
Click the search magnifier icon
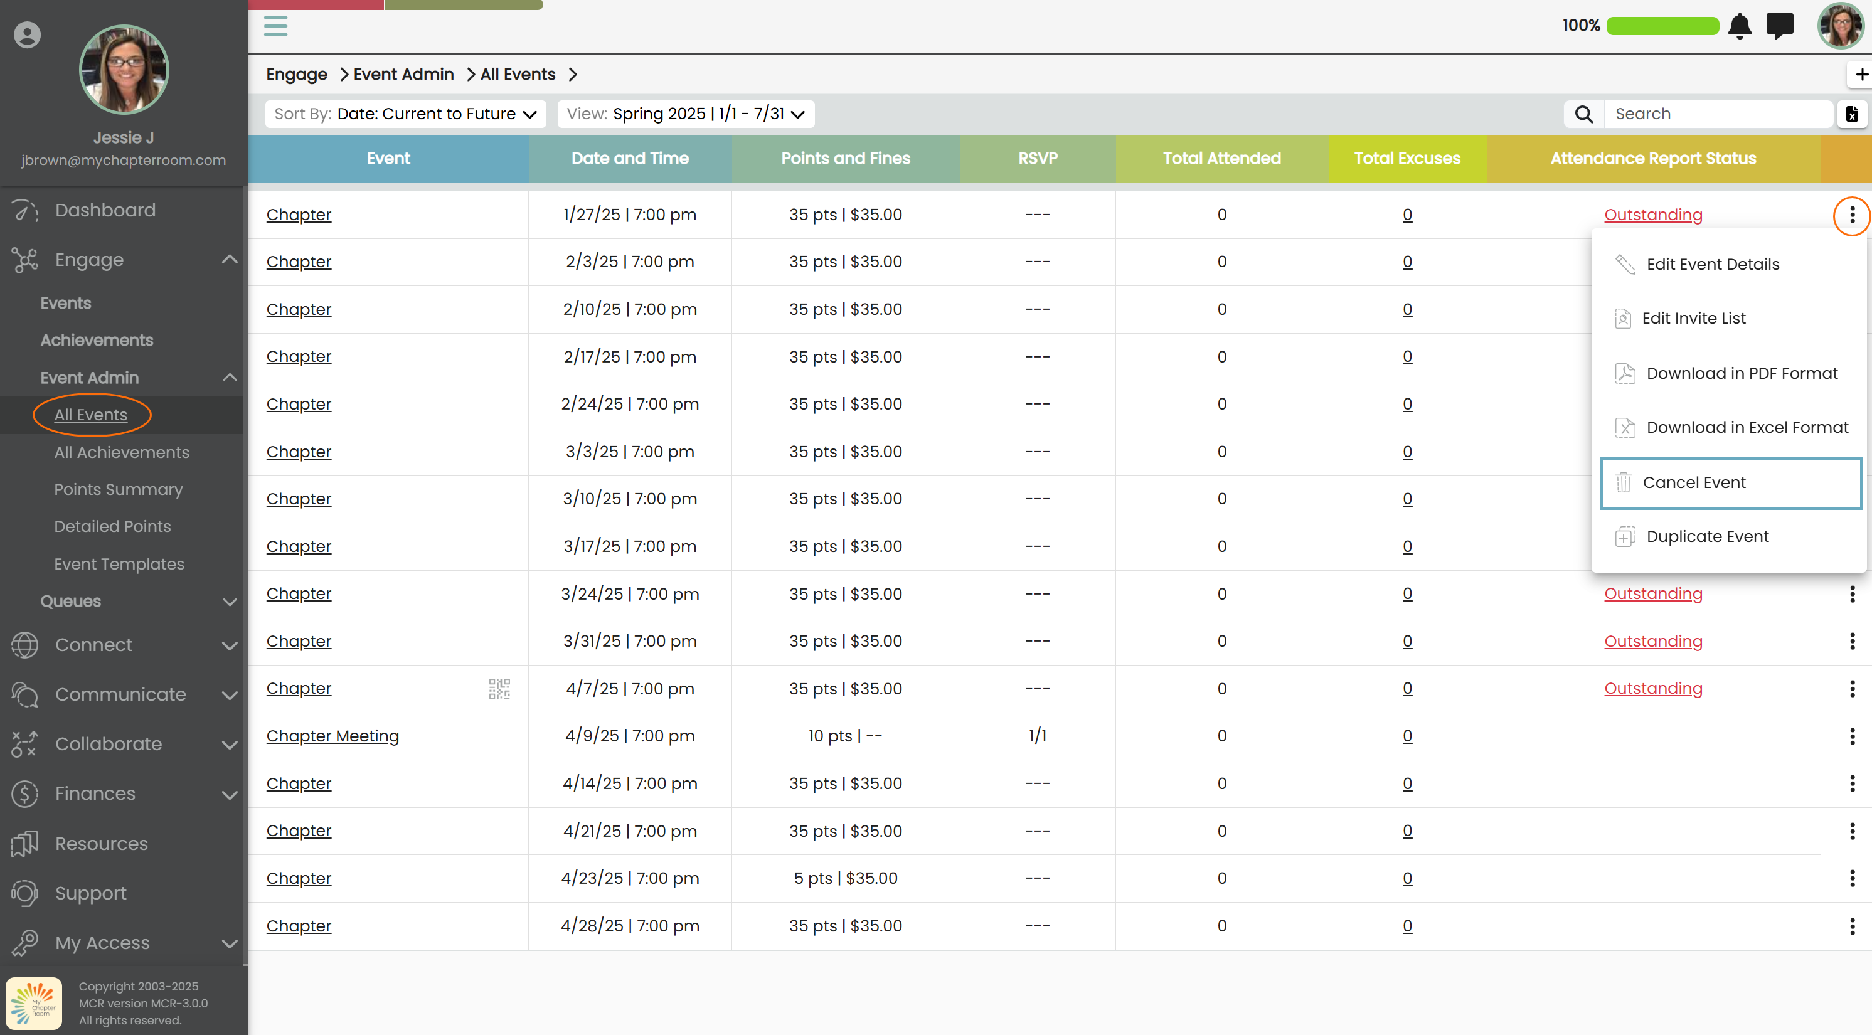coord(1583,114)
